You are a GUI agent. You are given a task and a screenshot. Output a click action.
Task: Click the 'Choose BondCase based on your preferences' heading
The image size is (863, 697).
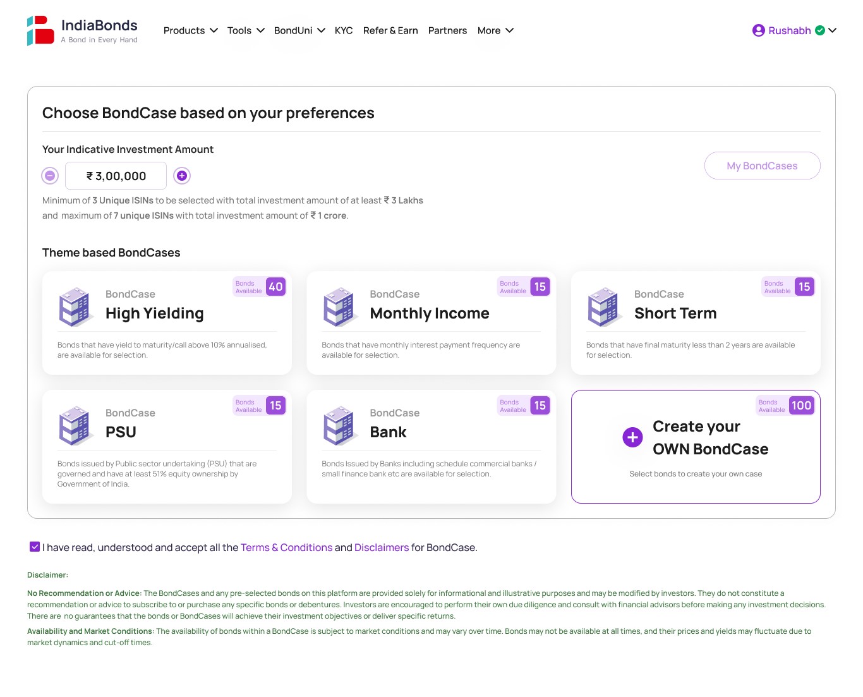(208, 113)
